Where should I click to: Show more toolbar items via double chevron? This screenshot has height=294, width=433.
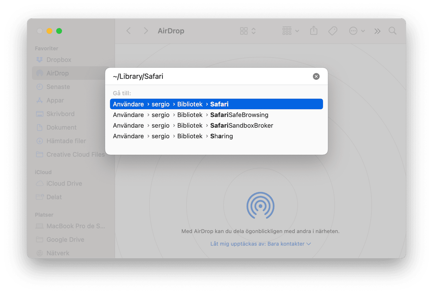coord(377,31)
